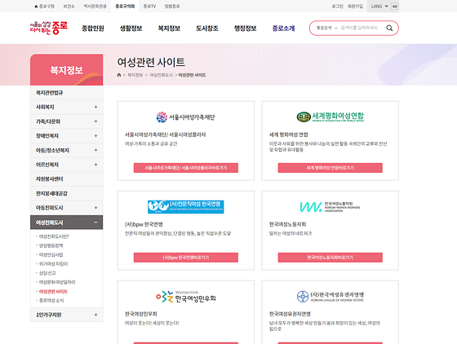Open the 통합검색 search-type dropdown
This screenshot has height=344, width=457.
coord(326,28)
